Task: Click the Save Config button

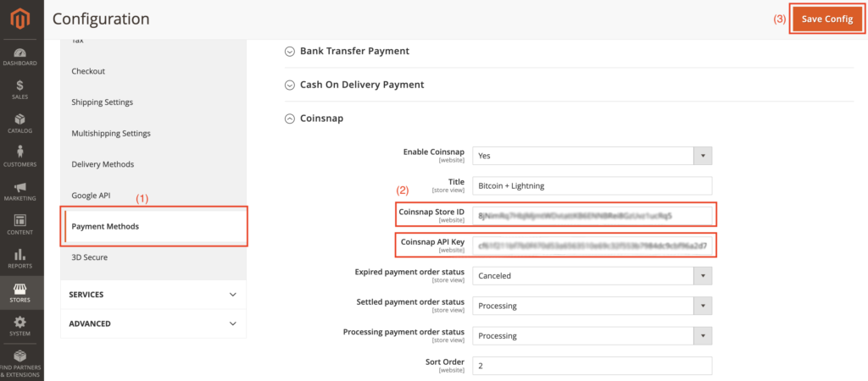Action: [826, 19]
